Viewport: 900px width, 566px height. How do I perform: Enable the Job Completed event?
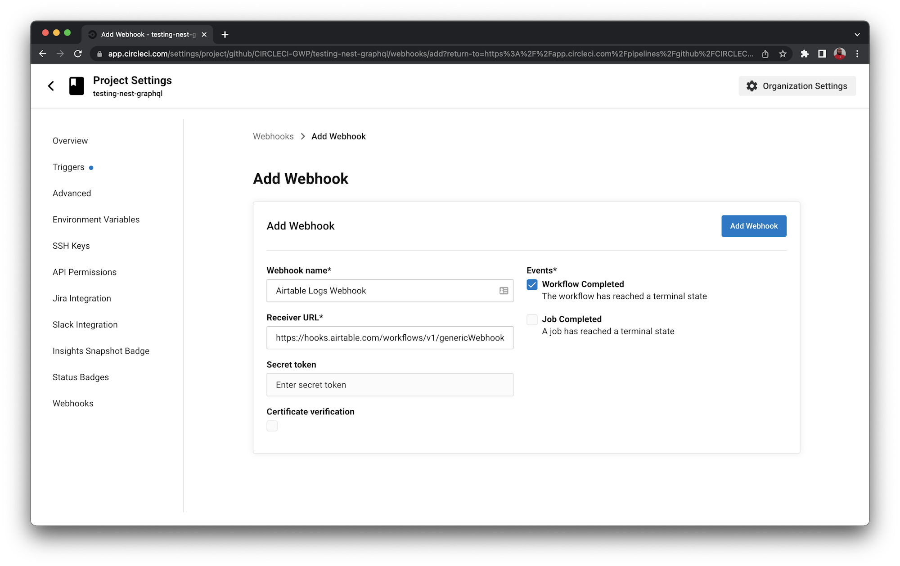click(x=532, y=319)
